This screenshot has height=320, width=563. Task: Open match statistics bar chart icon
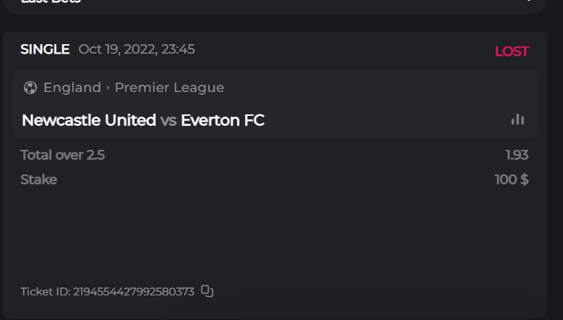click(517, 119)
